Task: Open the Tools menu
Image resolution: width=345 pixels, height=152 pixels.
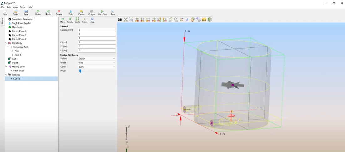Action: (x=23, y=7)
